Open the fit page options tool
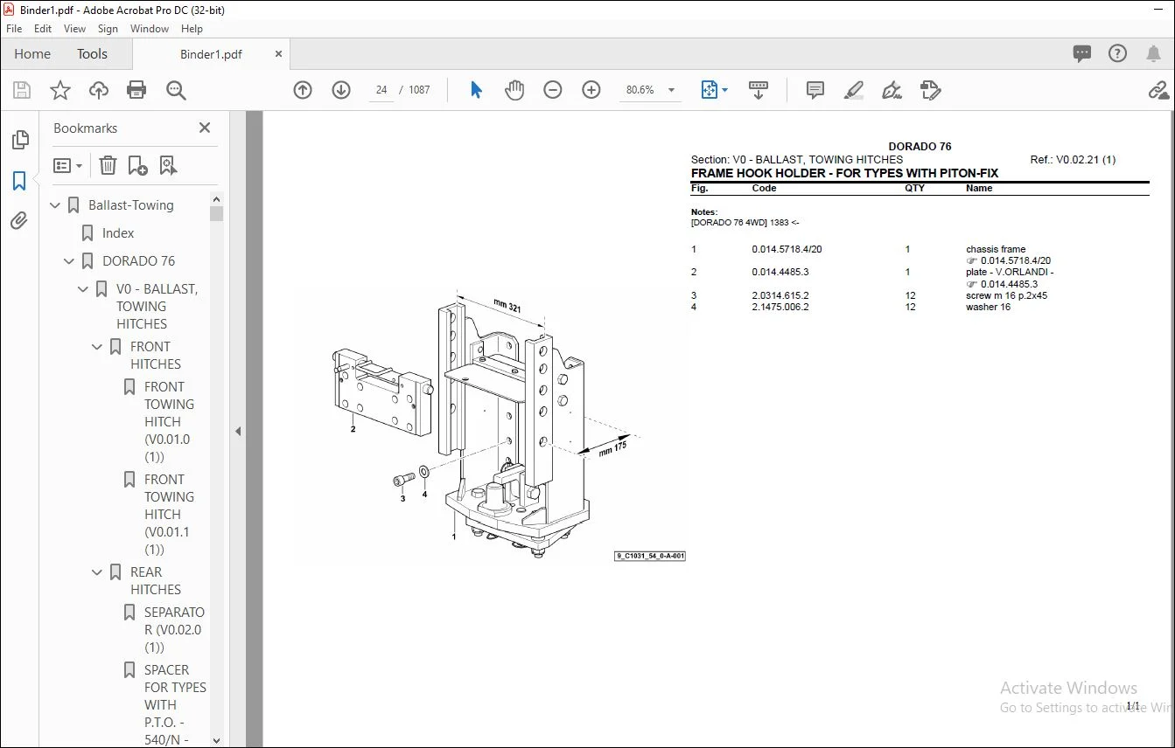The width and height of the screenshot is (1175, 748). pyautogui.click(x=714, y=90)
